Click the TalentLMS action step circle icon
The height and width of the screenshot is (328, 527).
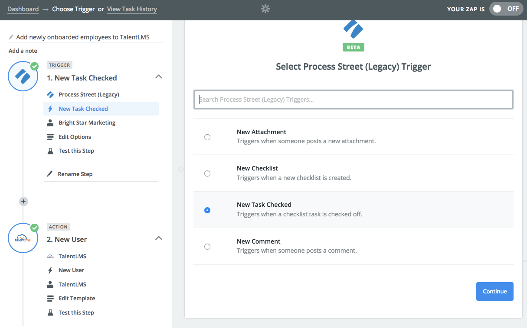[23, 238]
